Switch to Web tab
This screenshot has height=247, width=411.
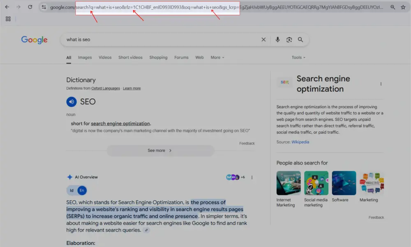click(199, 57)
